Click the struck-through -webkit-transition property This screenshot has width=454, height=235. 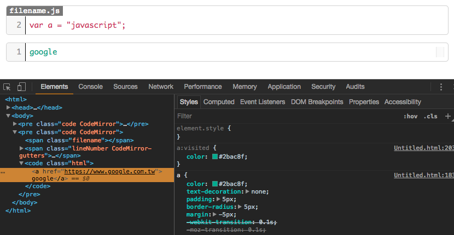[x=219, y=222]
